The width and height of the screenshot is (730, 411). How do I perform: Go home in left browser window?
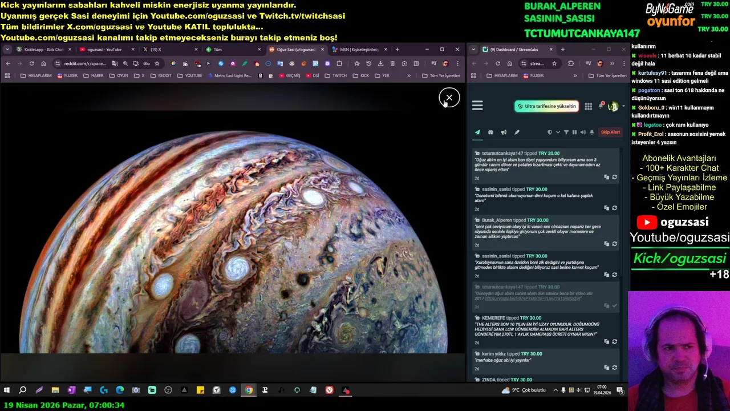43,63
